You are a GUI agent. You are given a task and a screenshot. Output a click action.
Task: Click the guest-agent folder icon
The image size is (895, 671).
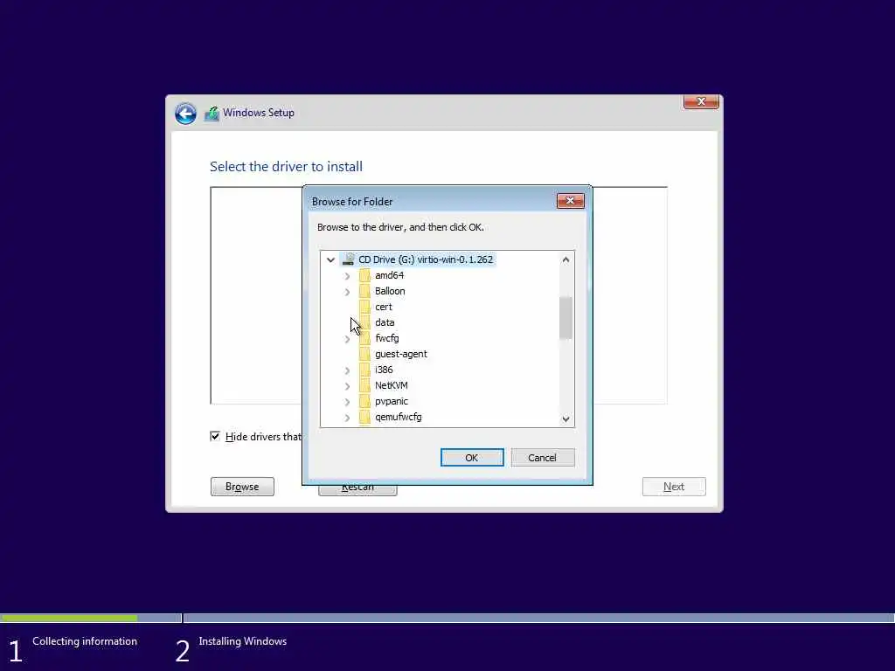pos(364,355)
